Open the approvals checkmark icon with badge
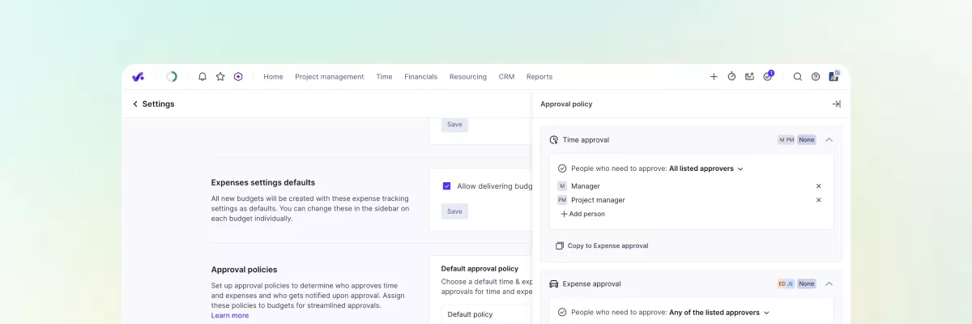 point(767,77)
